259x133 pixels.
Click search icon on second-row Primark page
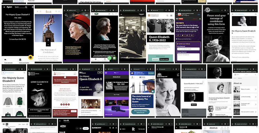coord(25,72)
